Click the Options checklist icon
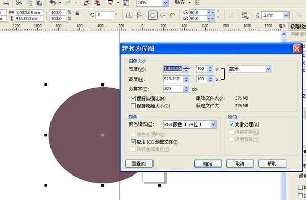Viewport: 306px width, 200px height. tap(197, 3)
